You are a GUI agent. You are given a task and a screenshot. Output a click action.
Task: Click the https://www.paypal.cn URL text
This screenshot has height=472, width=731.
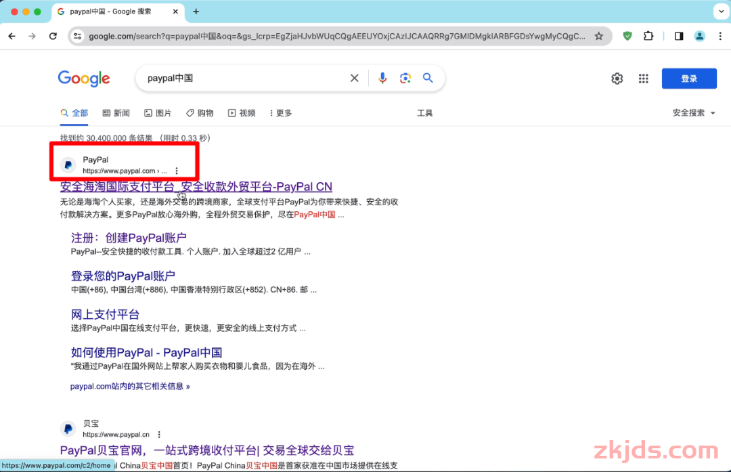pyautogui.click(x=116, y=434)
